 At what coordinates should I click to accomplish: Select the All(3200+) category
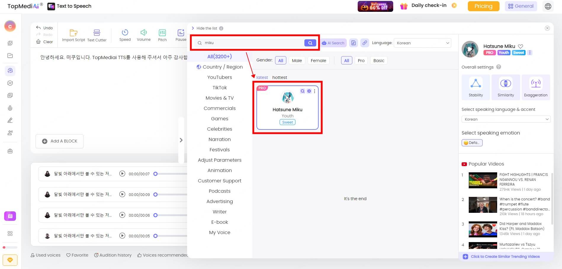219,56
